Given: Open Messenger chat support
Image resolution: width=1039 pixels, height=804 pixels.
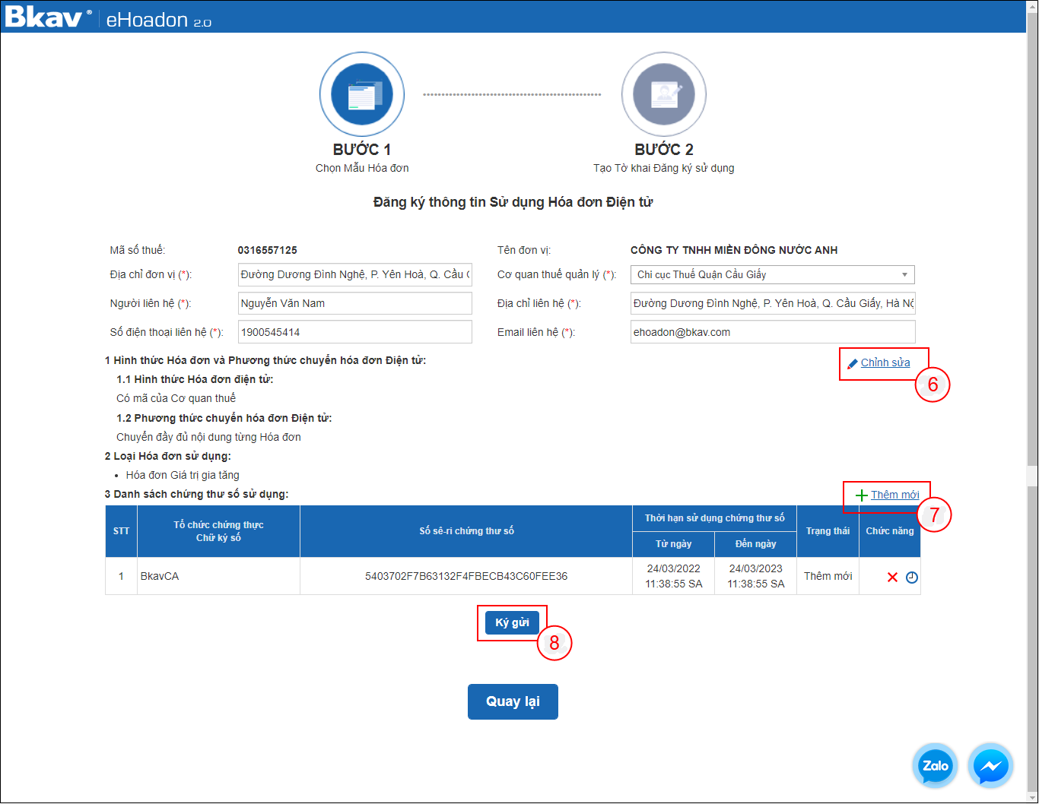Looking at the screenshot, I should 990,765.
